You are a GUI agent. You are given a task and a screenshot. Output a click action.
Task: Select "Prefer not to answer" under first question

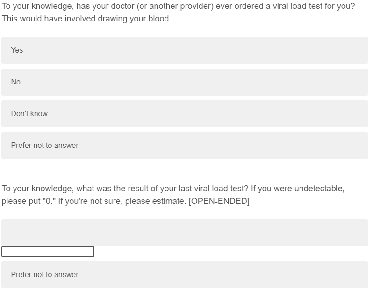coord(185,146)
